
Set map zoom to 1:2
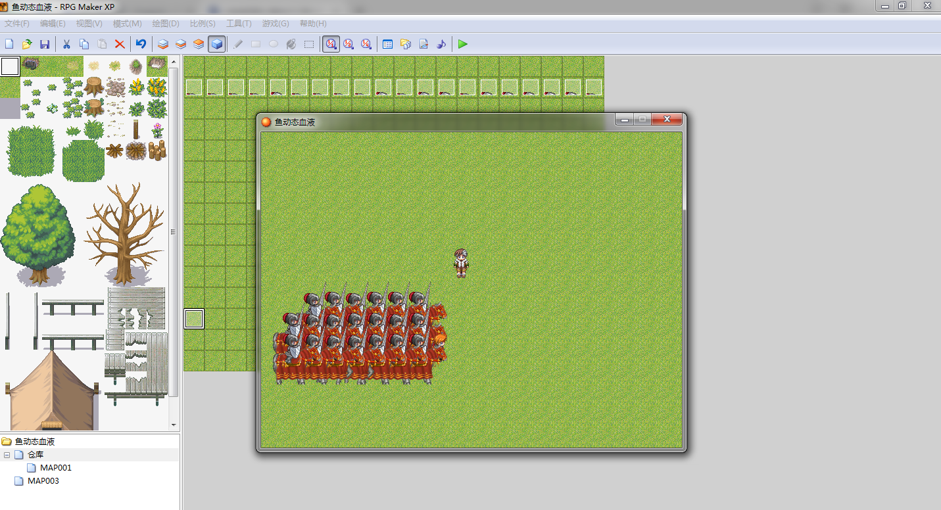[x=349, y=44]
